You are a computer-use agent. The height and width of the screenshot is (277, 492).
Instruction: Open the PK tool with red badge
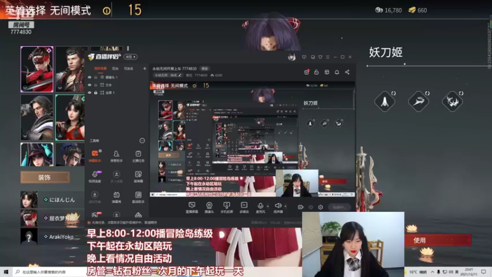click(x=95, y=215)
